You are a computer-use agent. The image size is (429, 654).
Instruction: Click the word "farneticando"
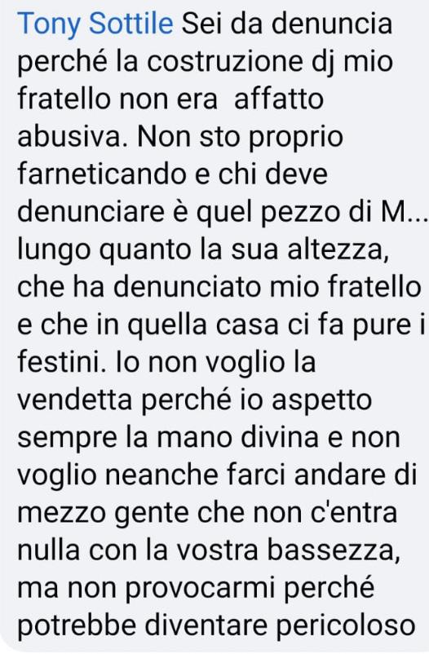102,174
